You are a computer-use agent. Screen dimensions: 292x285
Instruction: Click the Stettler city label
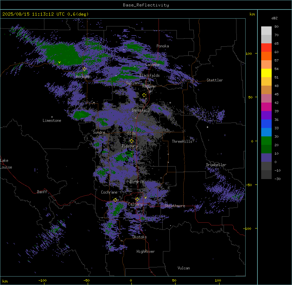(x=215, y=80)
